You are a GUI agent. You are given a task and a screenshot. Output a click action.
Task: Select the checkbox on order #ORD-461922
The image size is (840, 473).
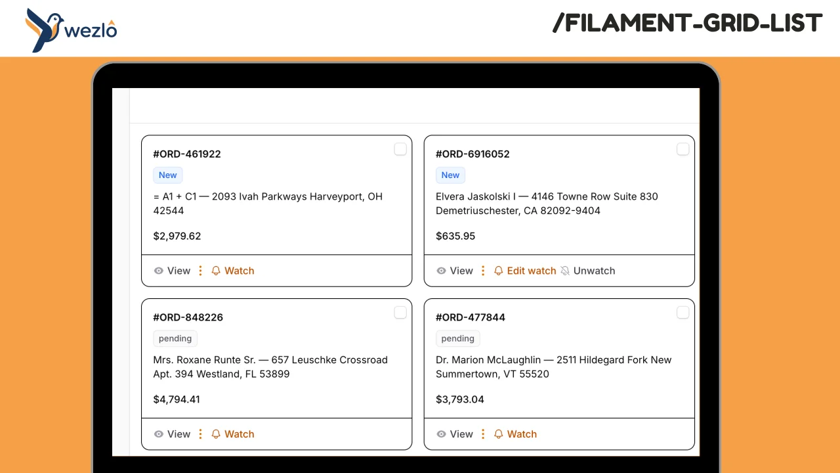click(400, 149)
